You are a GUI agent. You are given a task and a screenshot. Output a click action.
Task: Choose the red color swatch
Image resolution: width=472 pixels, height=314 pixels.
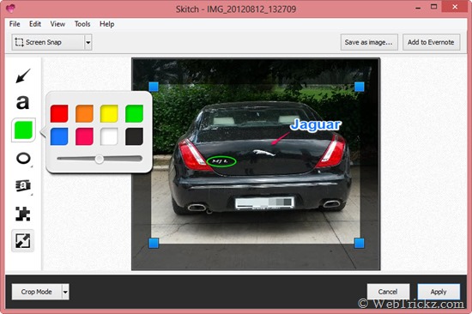click(59, 113)
